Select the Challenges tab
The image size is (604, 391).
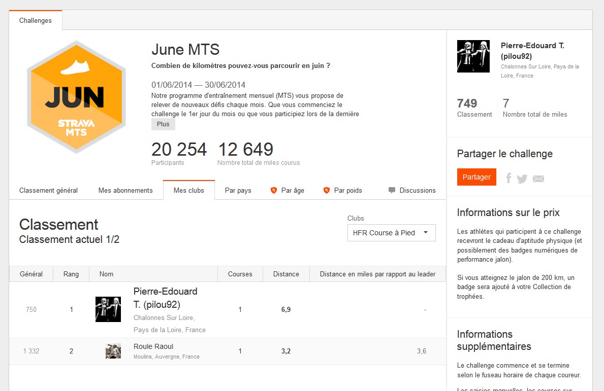click(36, 20)
